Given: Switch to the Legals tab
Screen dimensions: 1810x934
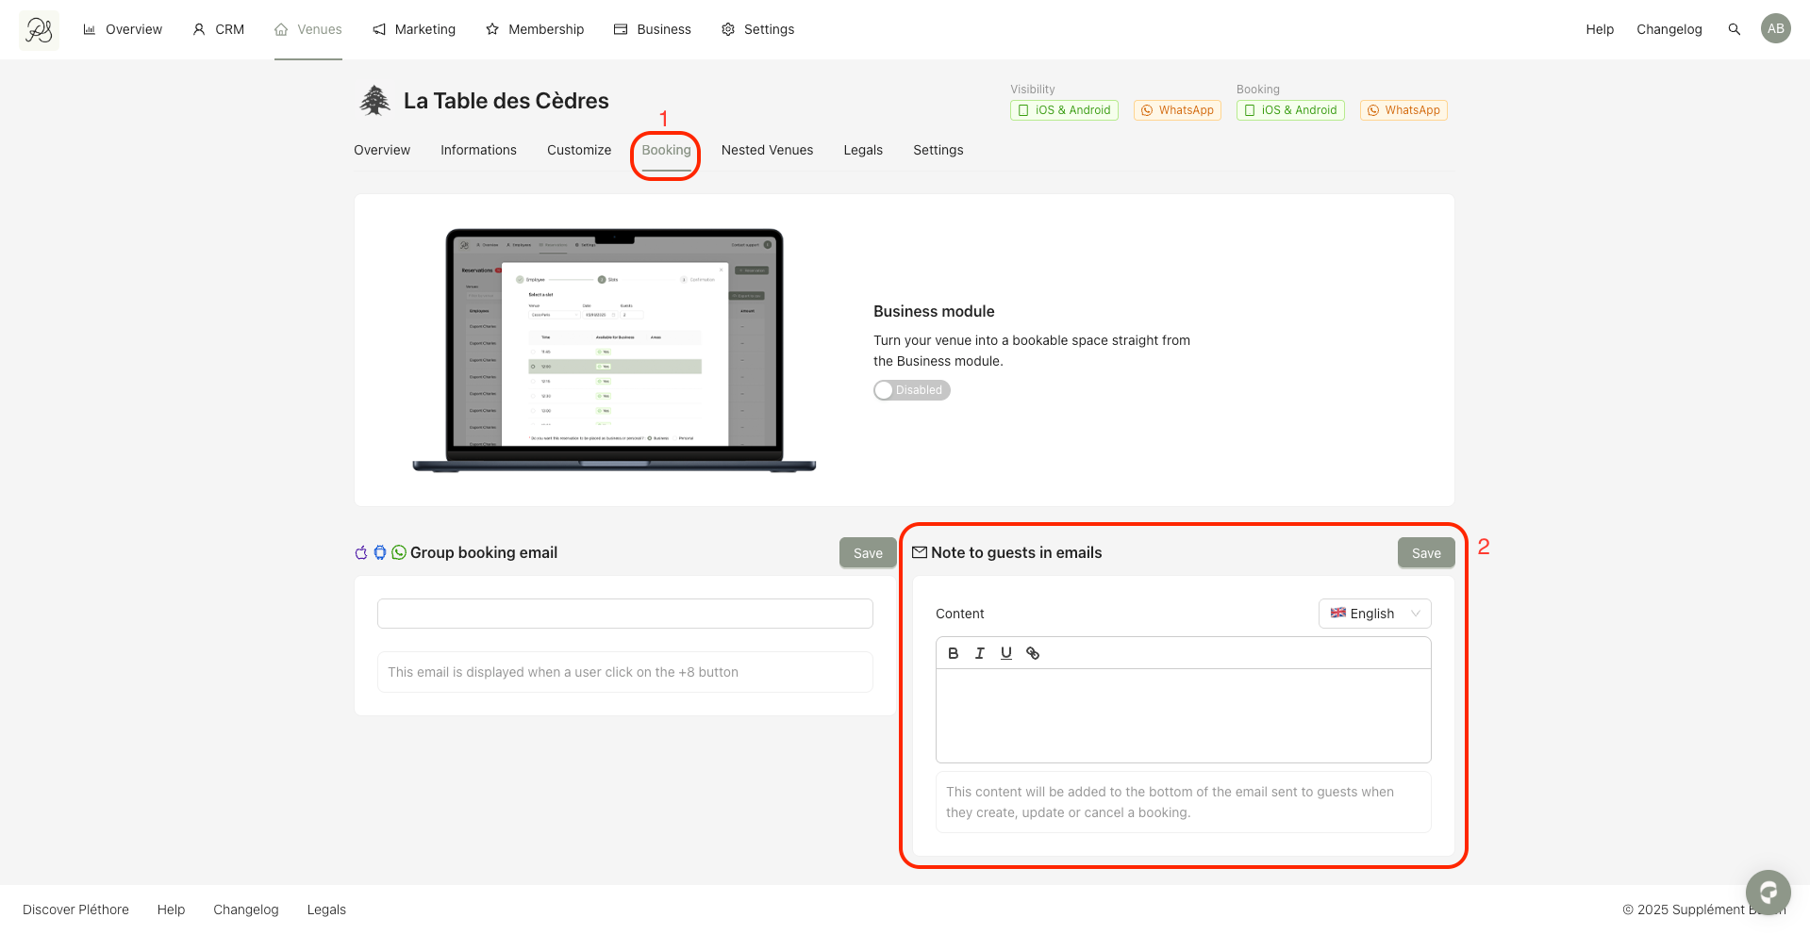Looking at the screenshot, I should [x=863, y=150].
